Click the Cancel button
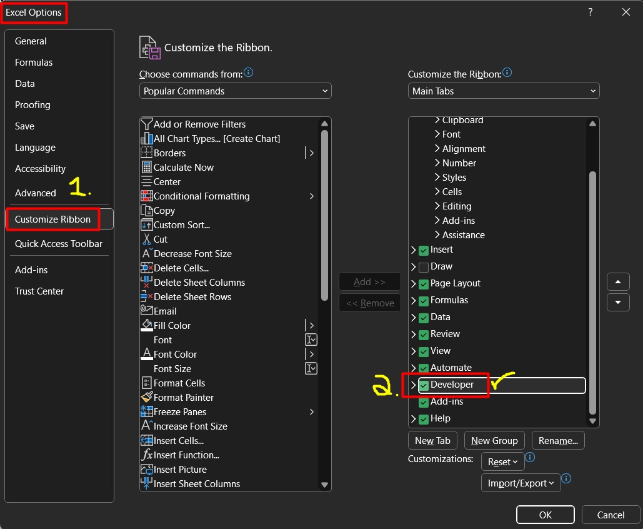Image resolution: width=643 pixels, height=529 pixels. click(610, 515)
